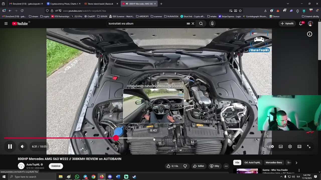
Task: Open options for Gunna recommended video
Action: [299, 170]
